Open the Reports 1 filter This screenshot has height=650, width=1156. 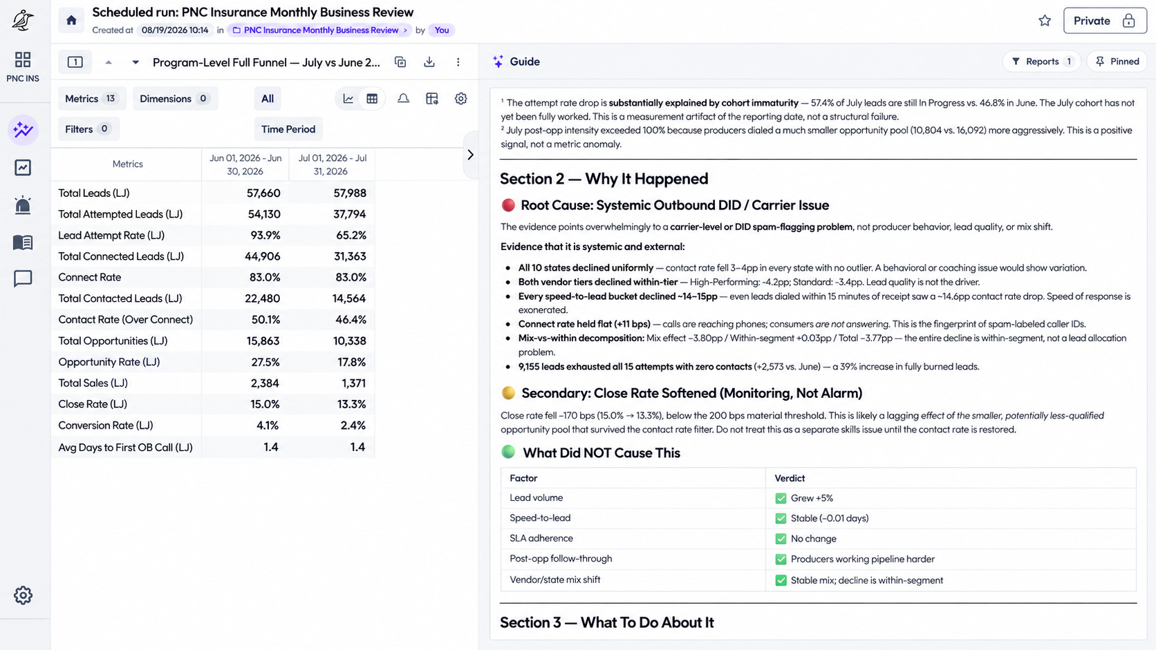point(1041,61)
